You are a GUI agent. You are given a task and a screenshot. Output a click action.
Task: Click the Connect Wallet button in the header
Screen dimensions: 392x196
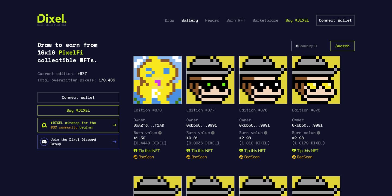tap(335, 20)
